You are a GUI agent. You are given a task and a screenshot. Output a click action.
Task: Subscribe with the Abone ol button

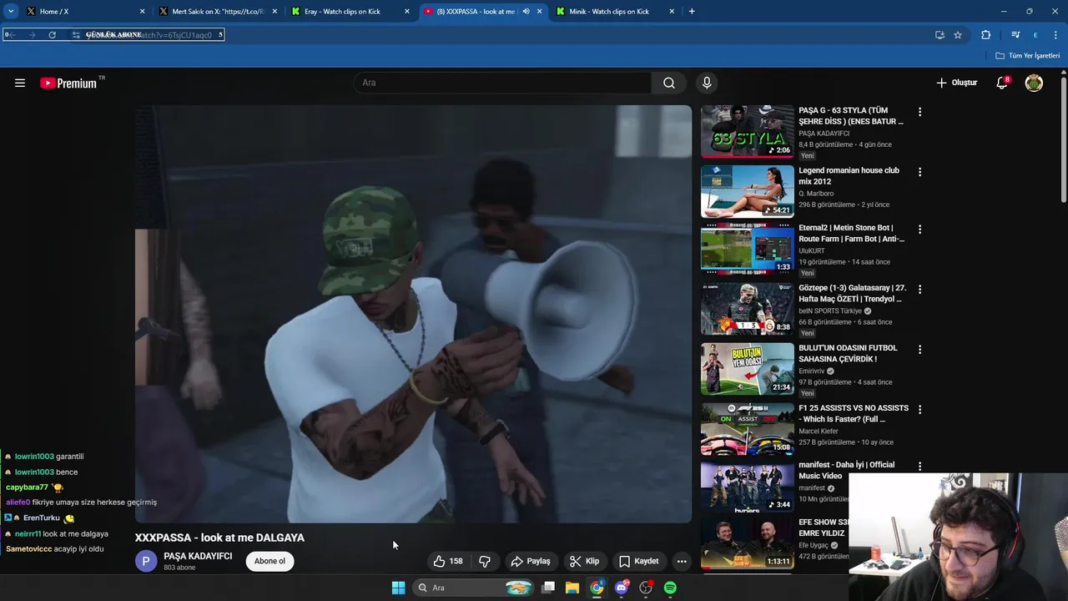[270, 561]
